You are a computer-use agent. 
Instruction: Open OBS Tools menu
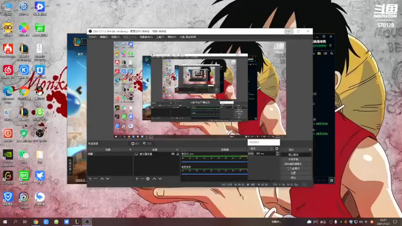pyautogui.click(x=160, y=37)
